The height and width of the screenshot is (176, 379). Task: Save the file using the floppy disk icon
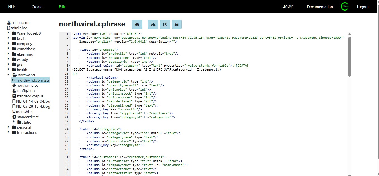(x=177, y=25)
